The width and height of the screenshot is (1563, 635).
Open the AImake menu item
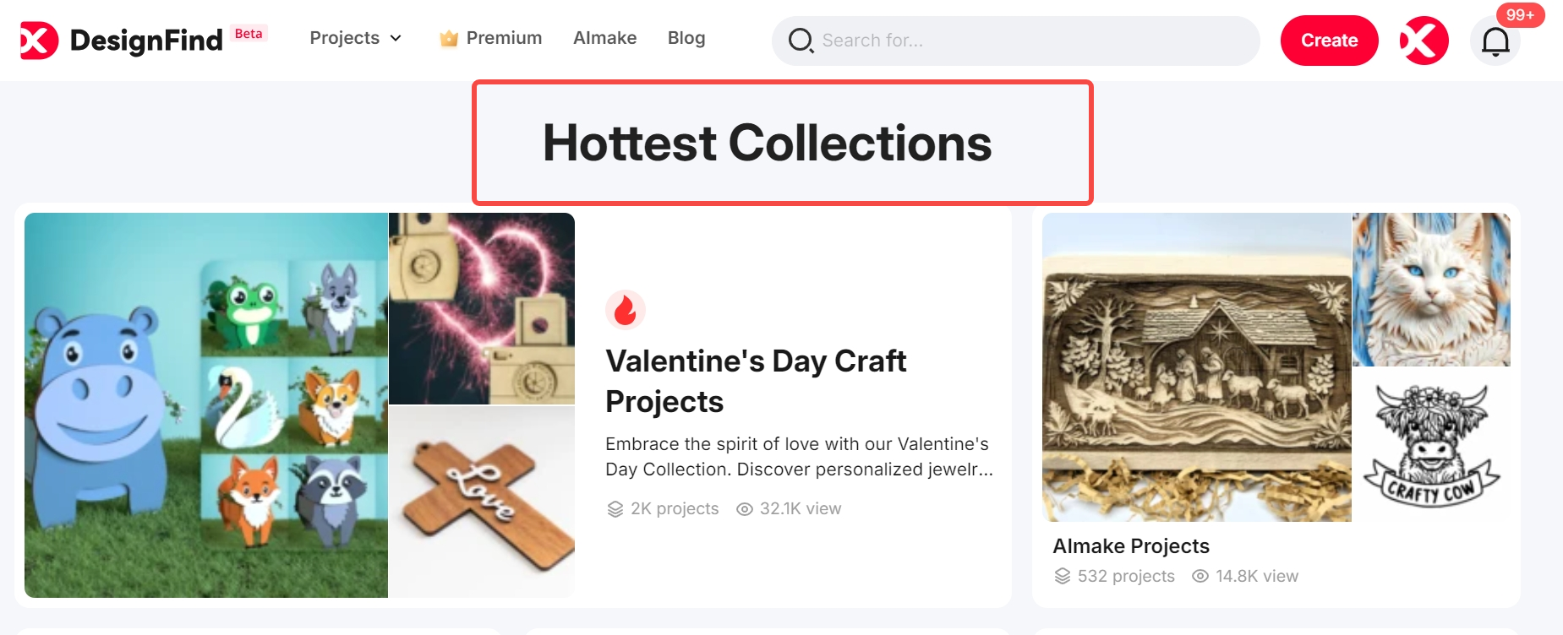tap(605, 38)
